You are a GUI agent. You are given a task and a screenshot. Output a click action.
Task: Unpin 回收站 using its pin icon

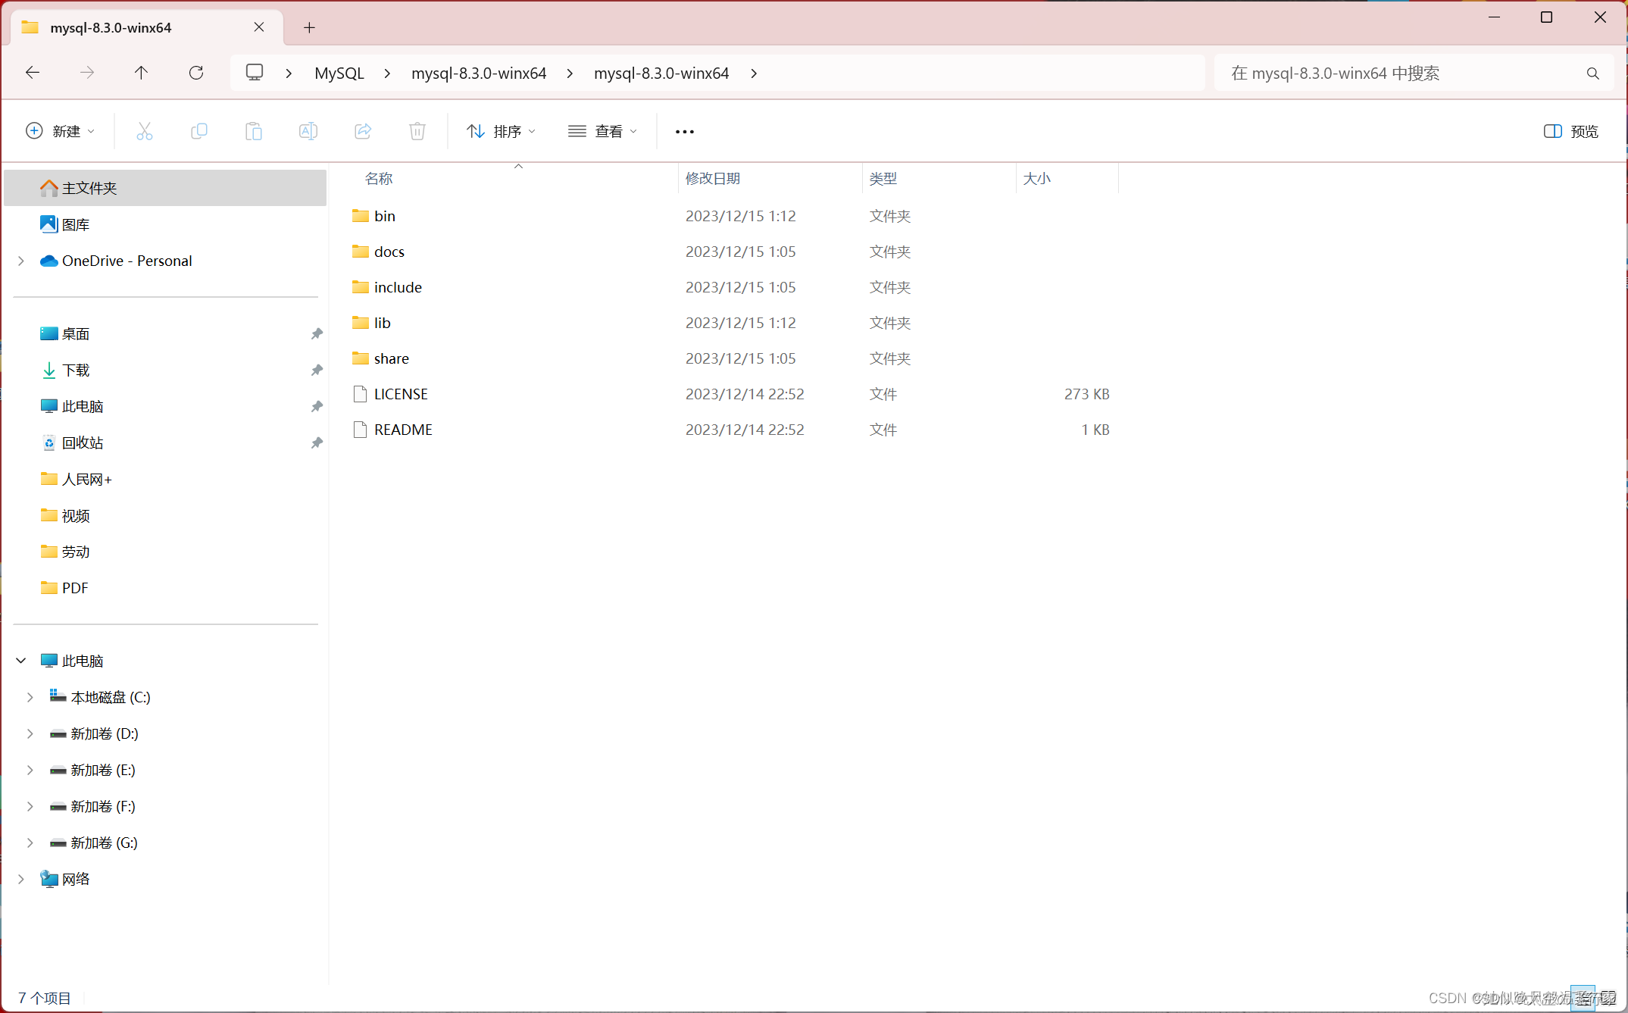(317, 442)
